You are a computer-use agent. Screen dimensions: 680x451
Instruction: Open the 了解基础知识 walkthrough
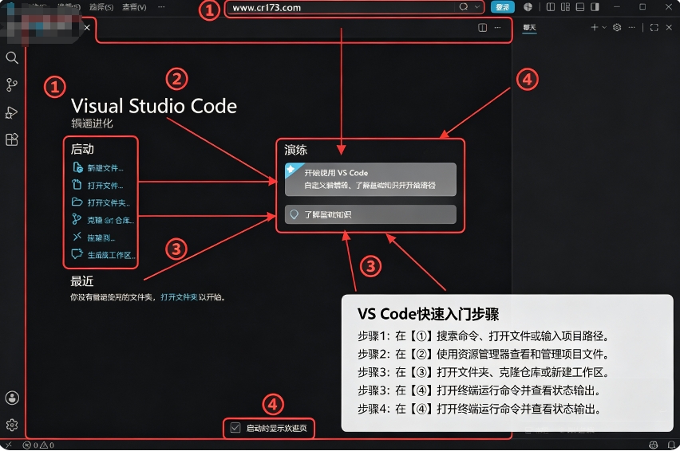370,214
